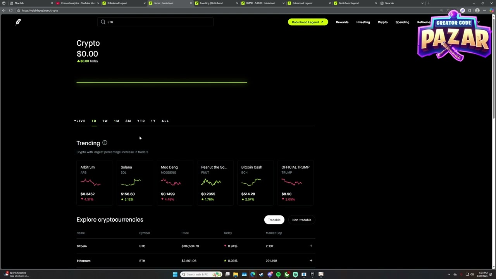
Task: Close the Home | Robinhood tab
Action: 191,3
